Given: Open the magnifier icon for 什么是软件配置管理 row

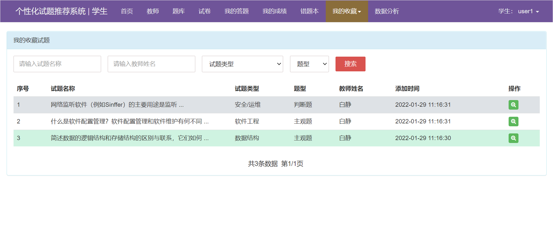Looking at the screenshot, I should point(513,121).
